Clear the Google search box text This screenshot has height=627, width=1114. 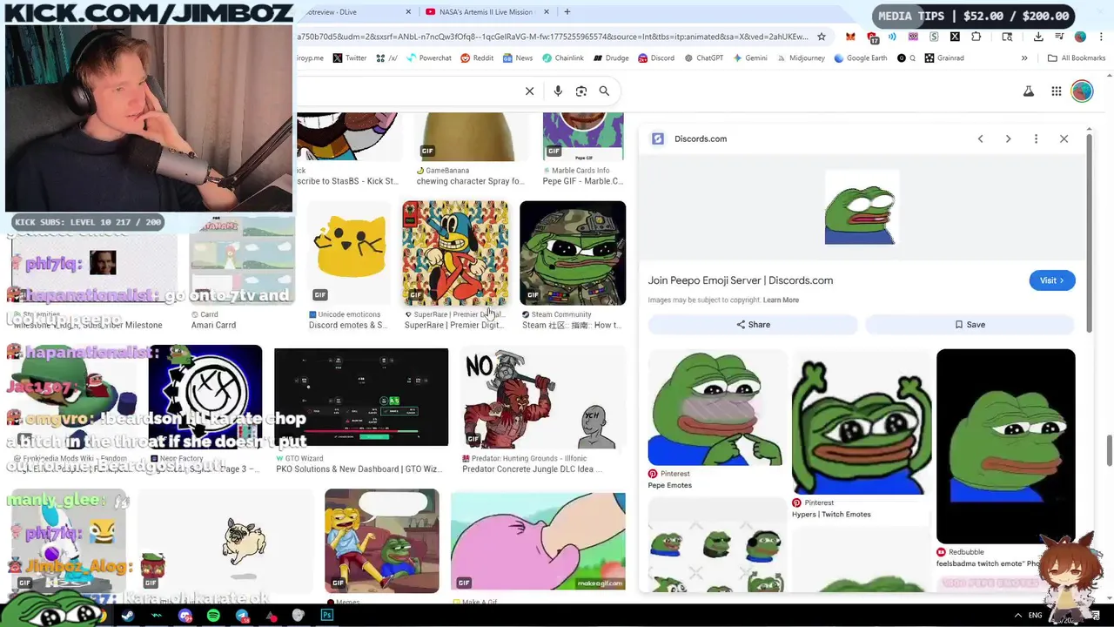tap(529, 91)
